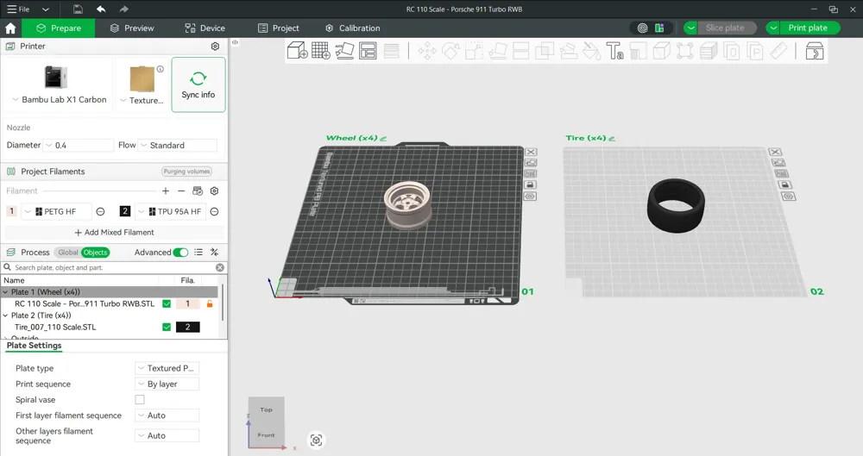Click the Add plate grid icon
The width and height of the screenshot is (863, 456).
[x=321, y=51]
